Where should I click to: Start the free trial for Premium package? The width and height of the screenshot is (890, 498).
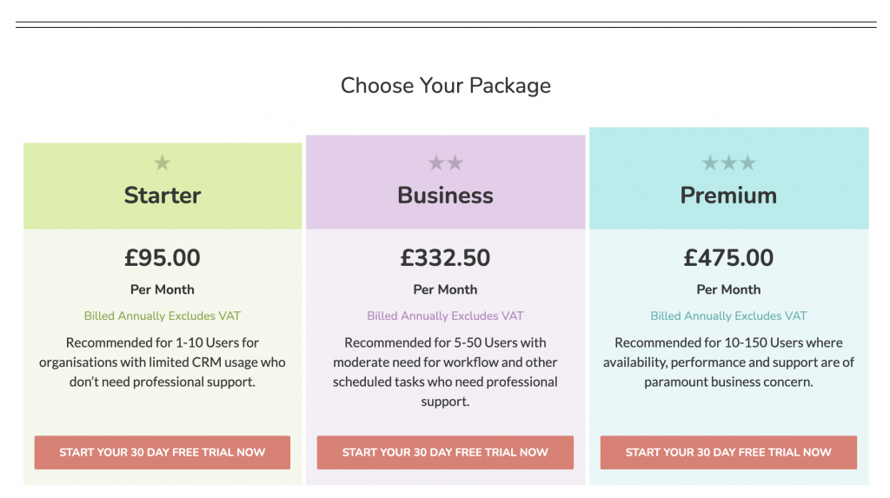pyautogui.click(x=728, y=453)
